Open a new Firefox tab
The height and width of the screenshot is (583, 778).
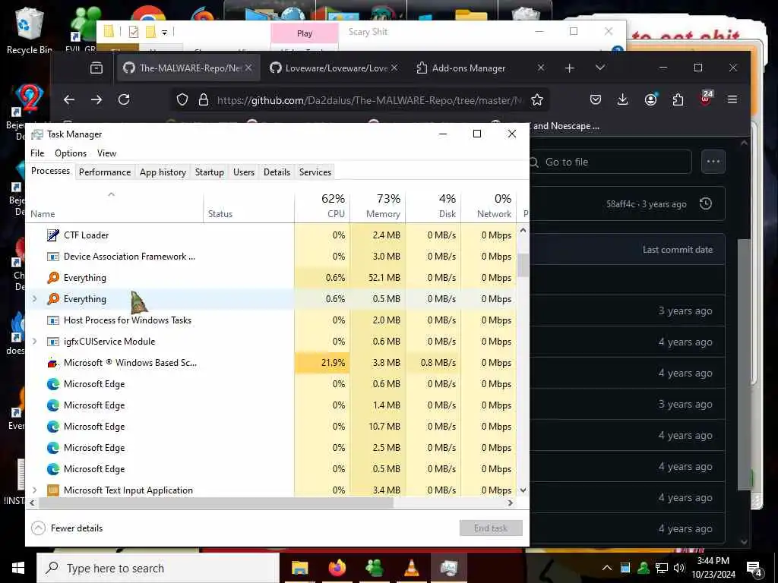(x=570, y=68)
